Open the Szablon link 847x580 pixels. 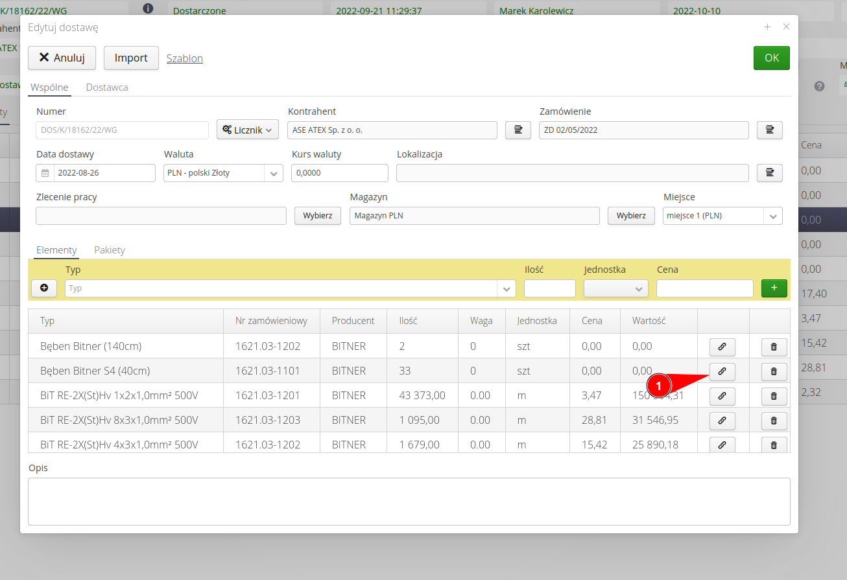(x=185, y=58)
